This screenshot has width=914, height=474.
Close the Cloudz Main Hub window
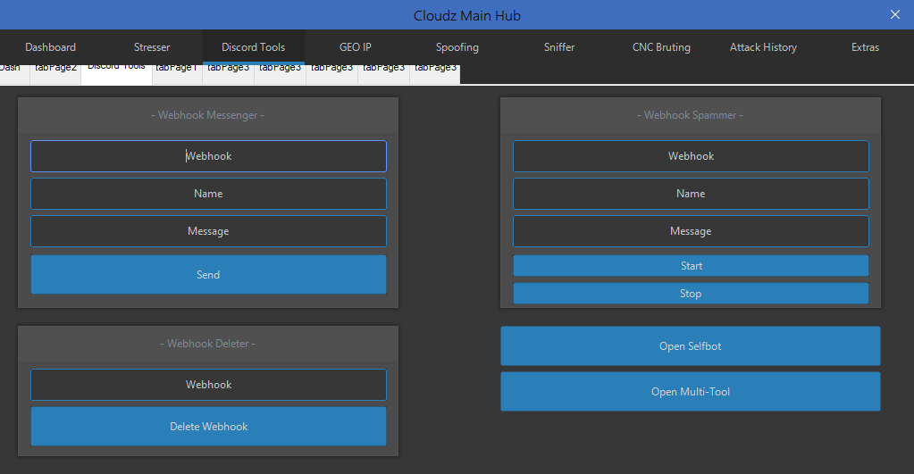coord(895,14)
